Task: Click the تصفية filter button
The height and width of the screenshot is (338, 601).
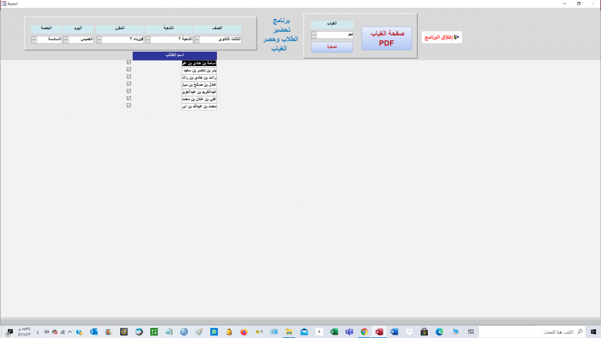Action: 332,47
